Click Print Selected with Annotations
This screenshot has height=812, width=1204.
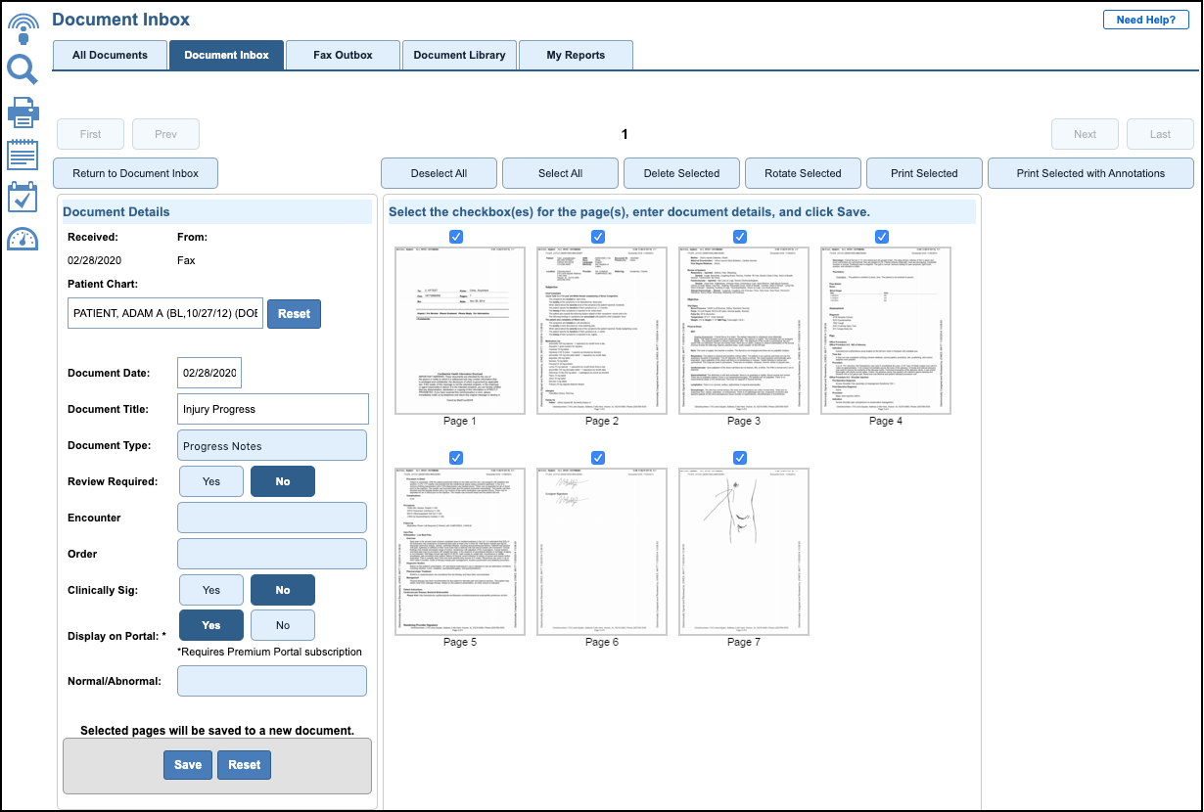[1090, 173]
